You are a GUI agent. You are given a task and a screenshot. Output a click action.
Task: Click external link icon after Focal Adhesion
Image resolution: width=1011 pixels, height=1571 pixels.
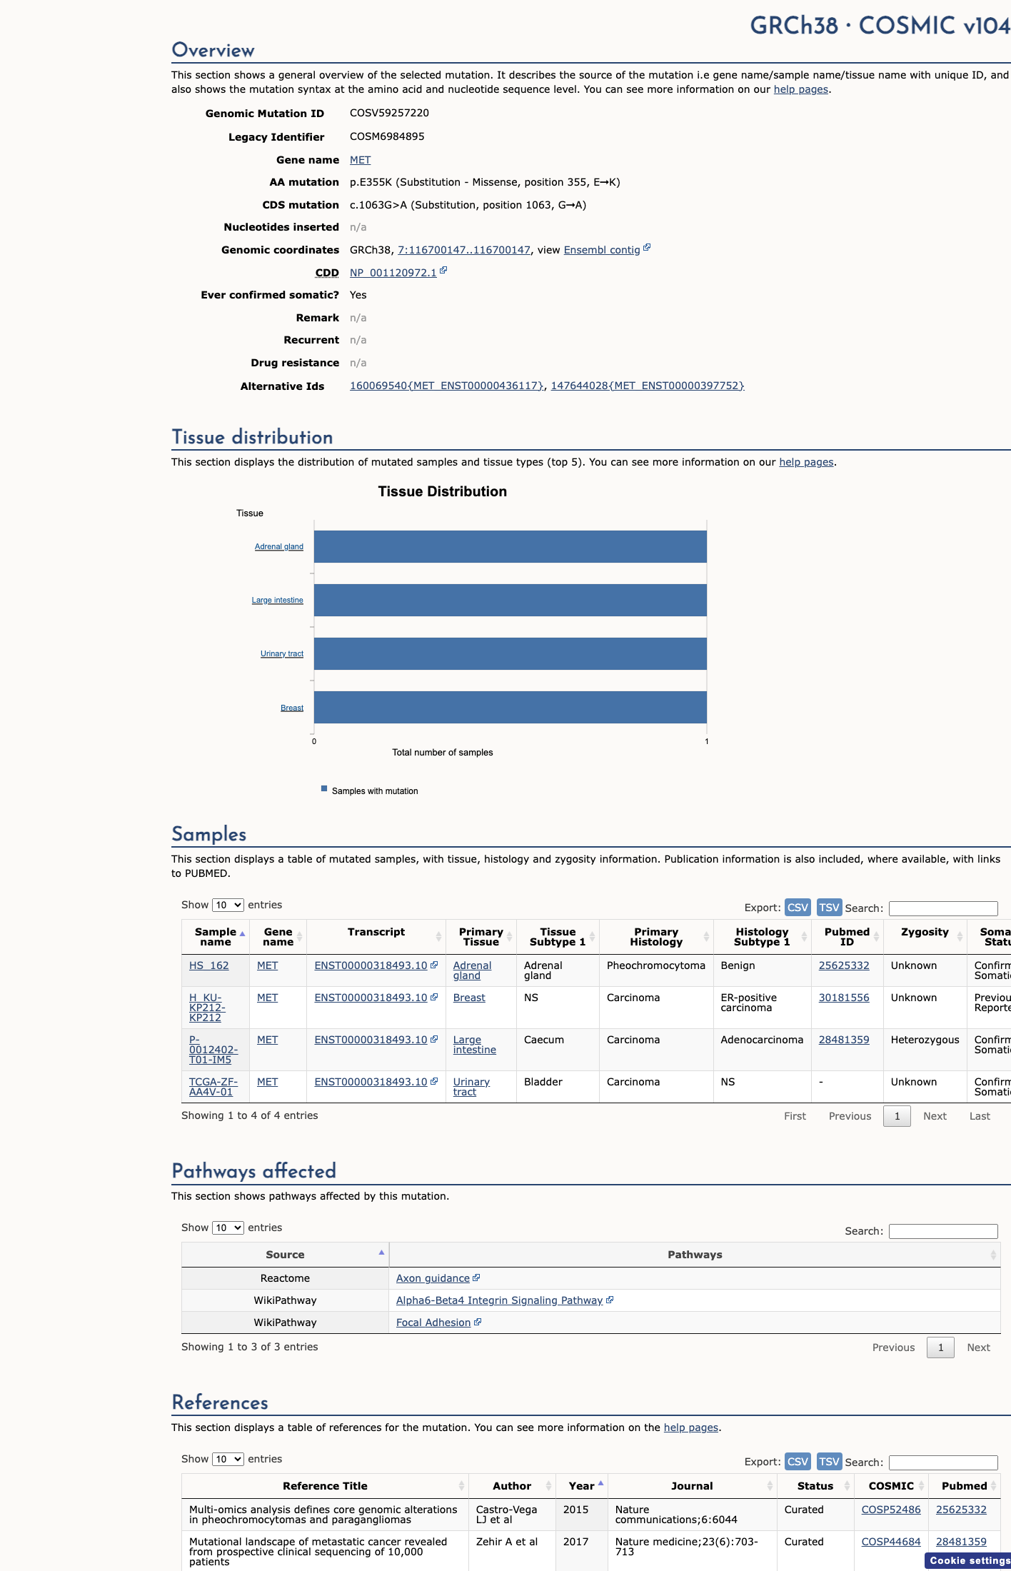(x=478, y=1322)
